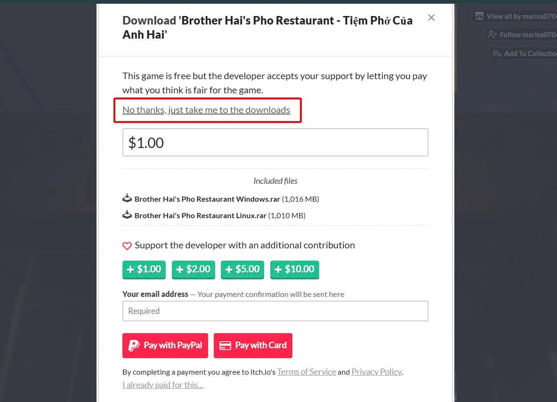
Task: Add a $1.00 contribution
Action: pos(144,269)
